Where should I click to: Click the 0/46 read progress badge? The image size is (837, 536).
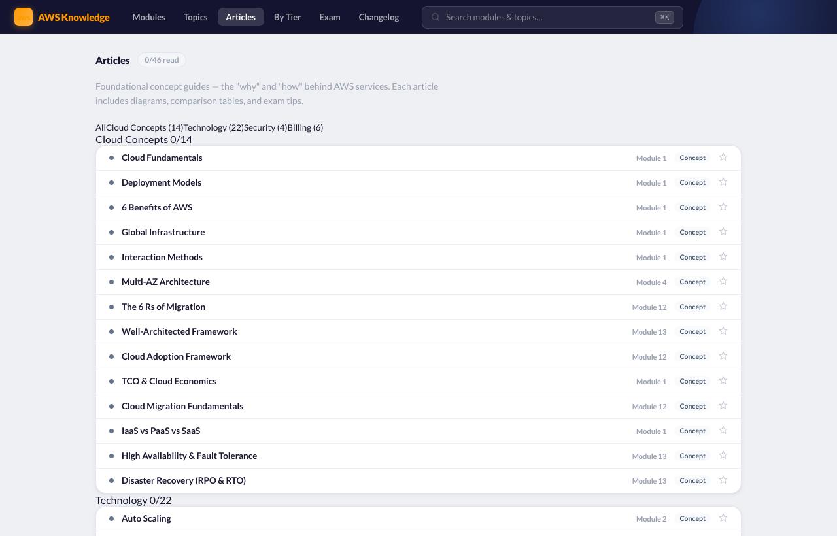[162, 60]
